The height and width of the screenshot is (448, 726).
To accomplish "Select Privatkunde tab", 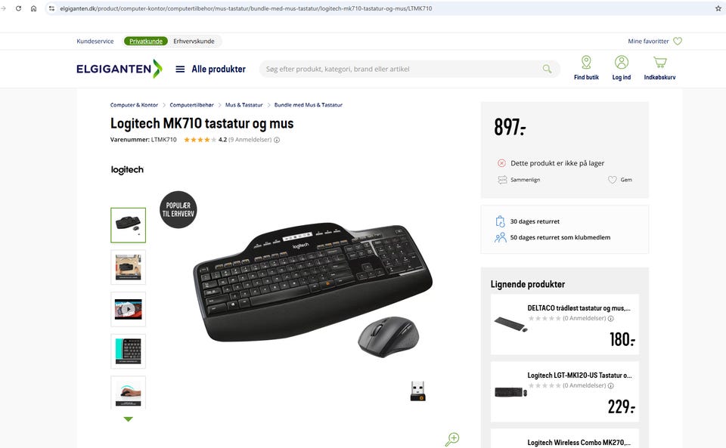I will click(146, 41).
